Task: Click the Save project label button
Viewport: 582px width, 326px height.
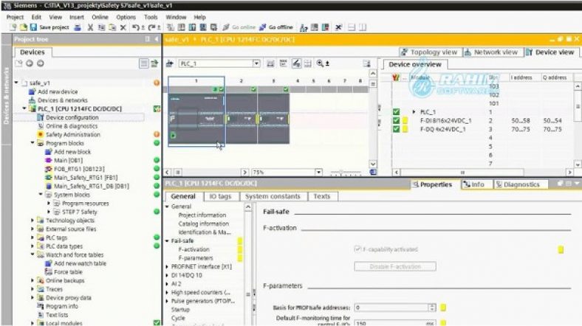Action: tap(54, 27)
